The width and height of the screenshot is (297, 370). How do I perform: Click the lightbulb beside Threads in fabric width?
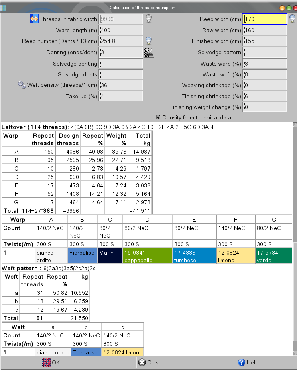[148, 19]
